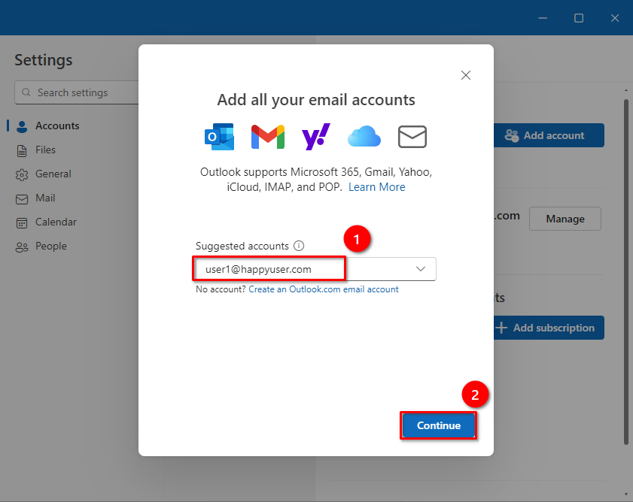Click the Settings heading text
633x502 pixels.
[x=44, y=60]
